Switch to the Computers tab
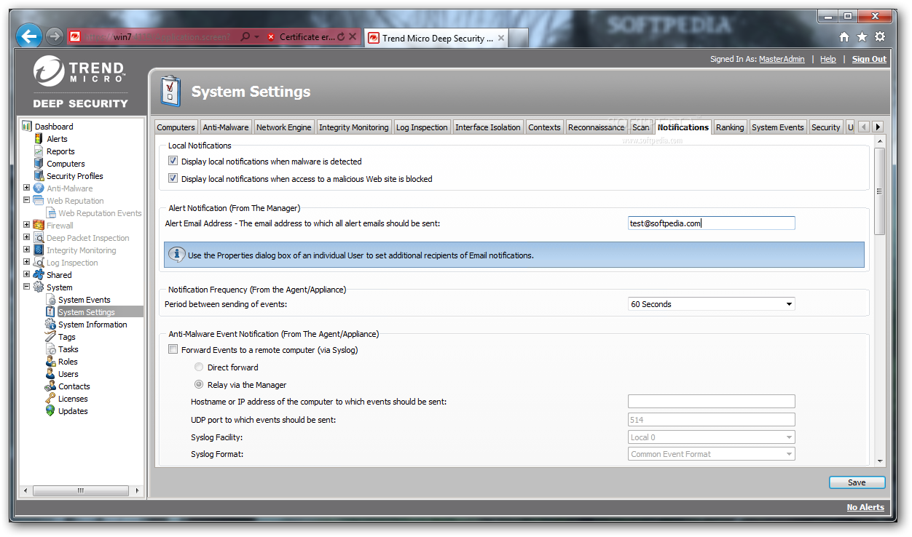The width and height of the screenshot is (912, 537). (x=176, y=127)
